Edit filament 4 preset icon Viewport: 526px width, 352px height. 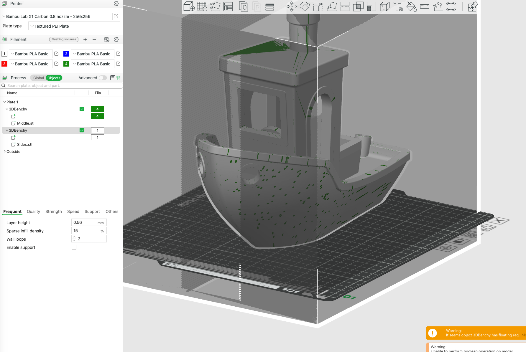118,64
